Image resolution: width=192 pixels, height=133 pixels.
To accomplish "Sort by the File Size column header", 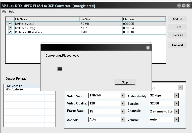I will point(101,19).
